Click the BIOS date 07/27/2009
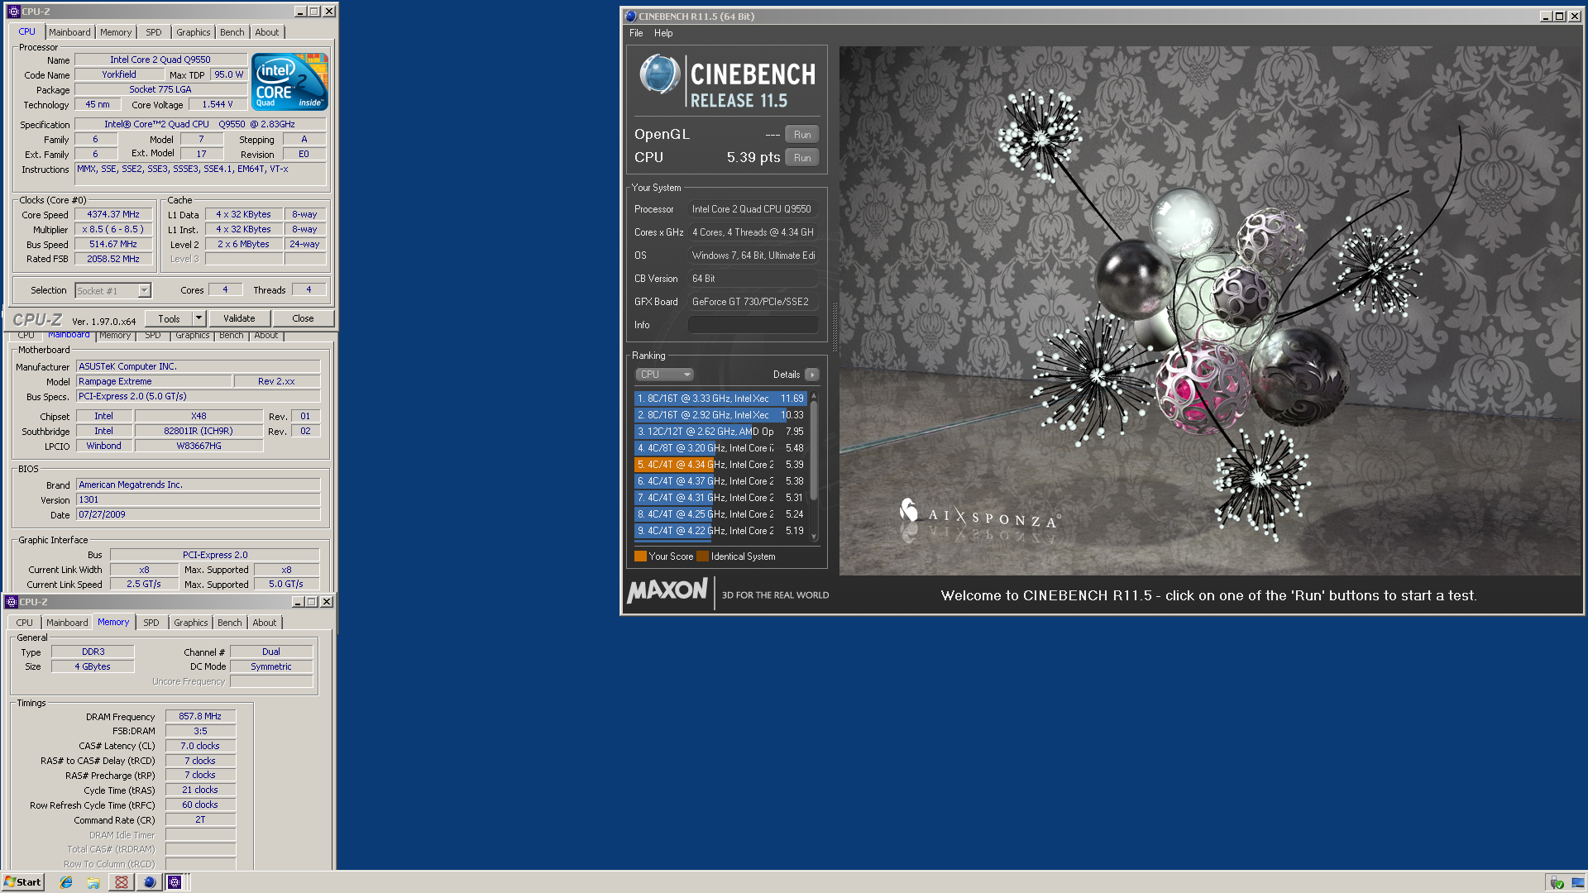1588x893 pixels. [198, 514]
